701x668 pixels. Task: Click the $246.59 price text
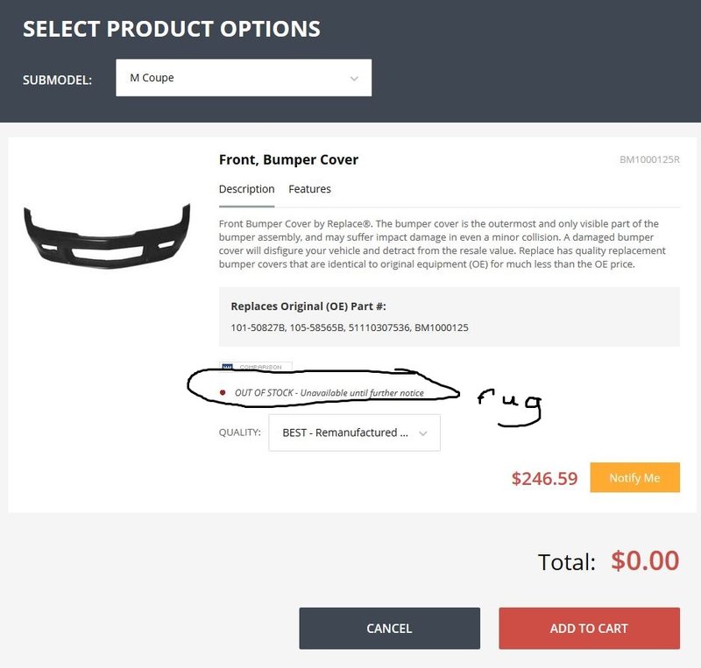click(x=544, y=478)
